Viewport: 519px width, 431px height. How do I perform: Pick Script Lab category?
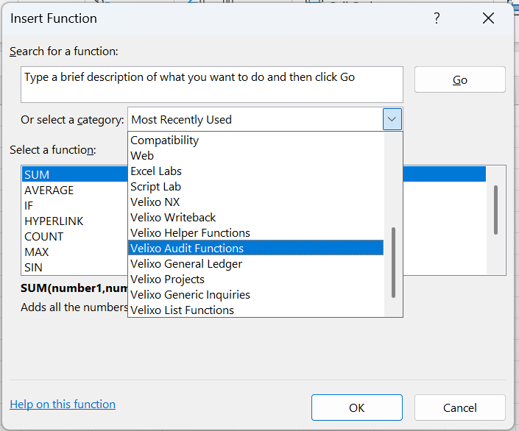(155, 186)
